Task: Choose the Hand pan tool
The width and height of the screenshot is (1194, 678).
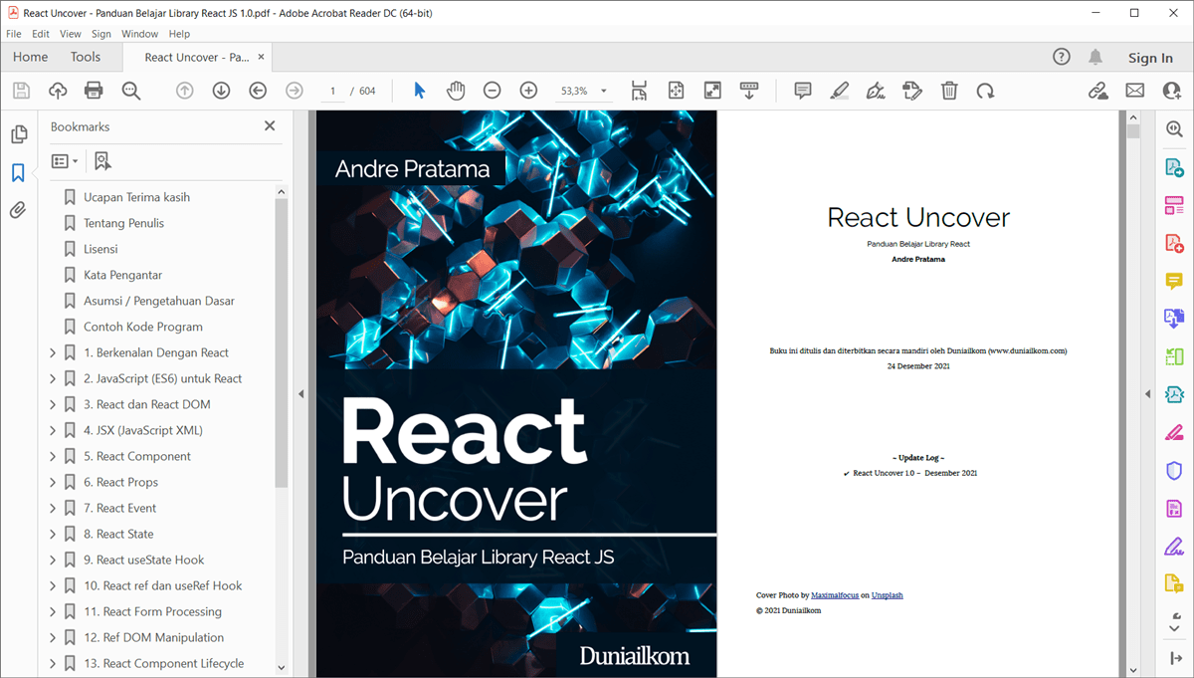Action: pyautogui.click(x=456, y=91)
